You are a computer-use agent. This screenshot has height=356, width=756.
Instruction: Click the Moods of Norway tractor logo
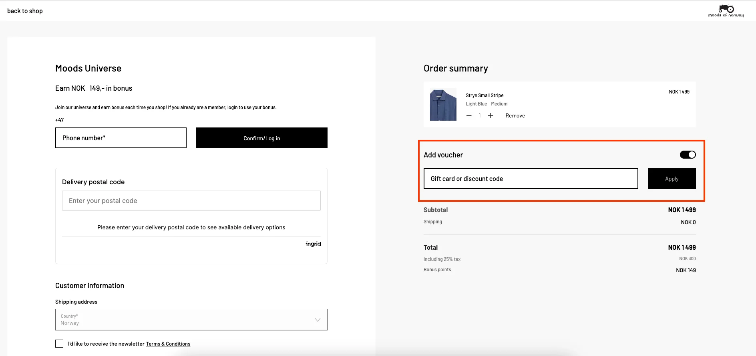pos(726,10)
